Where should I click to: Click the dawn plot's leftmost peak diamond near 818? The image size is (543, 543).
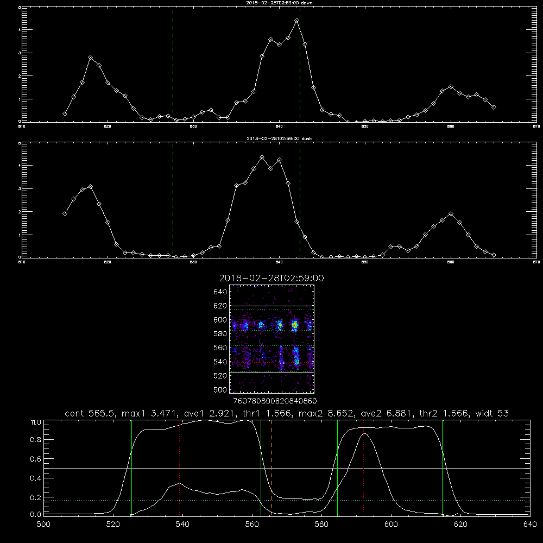(x=90, y=57)
